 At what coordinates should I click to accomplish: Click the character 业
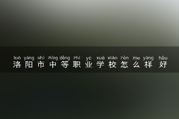89,65
